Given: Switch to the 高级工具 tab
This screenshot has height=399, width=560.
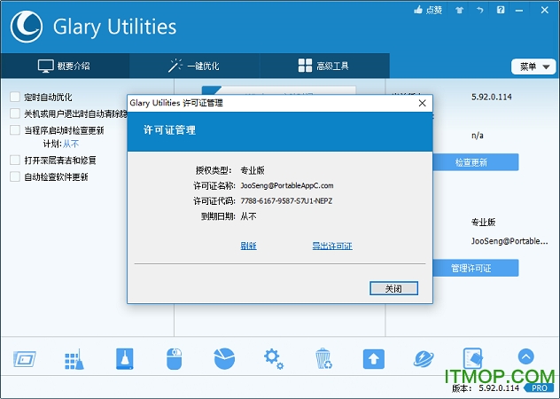Looking at the screenshot, I should click(x=323, y=66).
